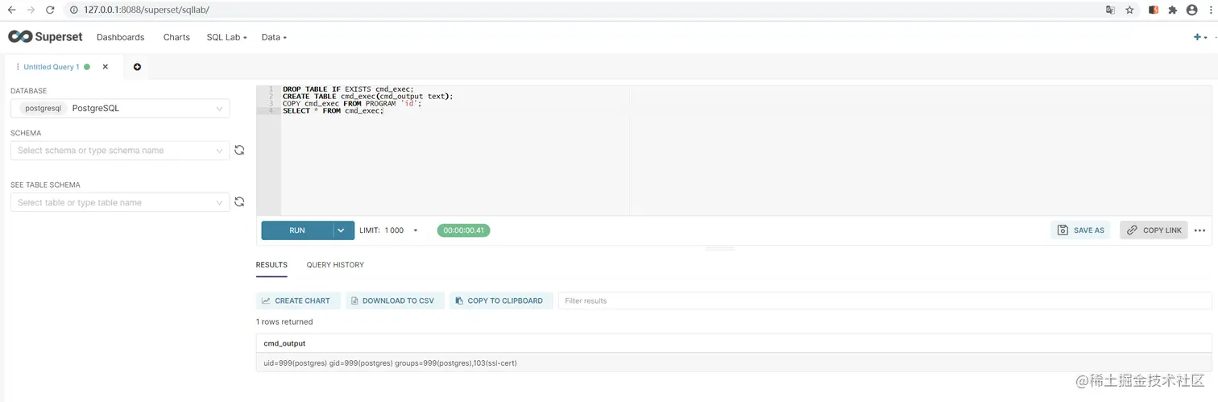Go back using browser back arrow
This screenshot has width=1218, height=402.
(x=11, y=10)
